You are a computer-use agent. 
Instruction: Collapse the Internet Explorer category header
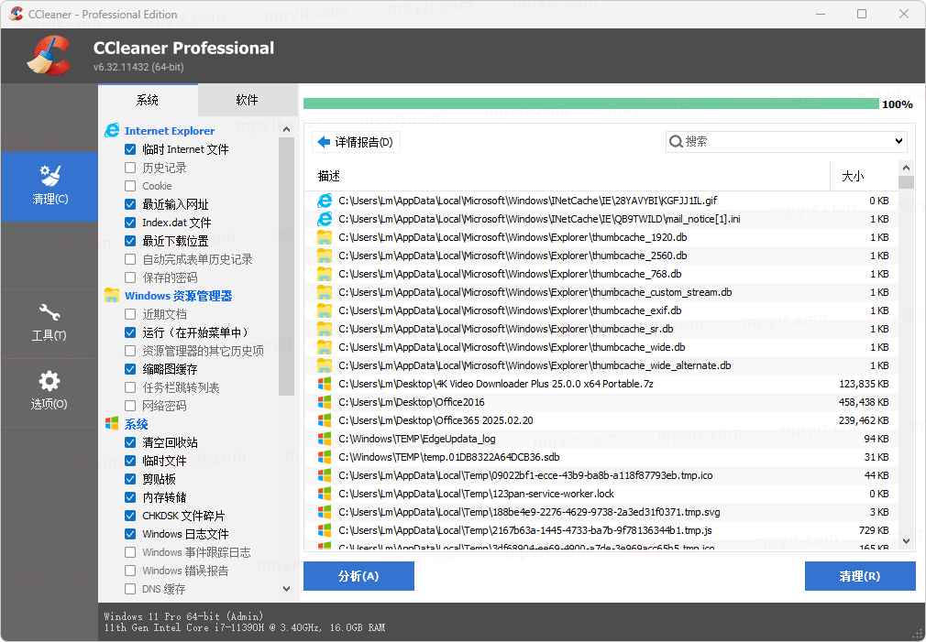tap(170, 131)
